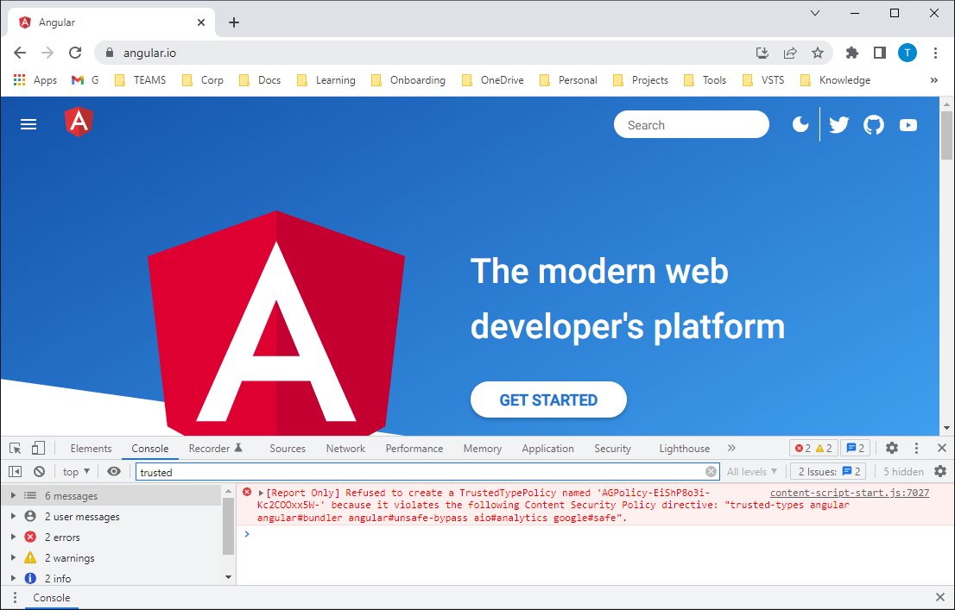Clear the trusted filter text
Viewport: 955px width, 610px height.
coord(711,472)
